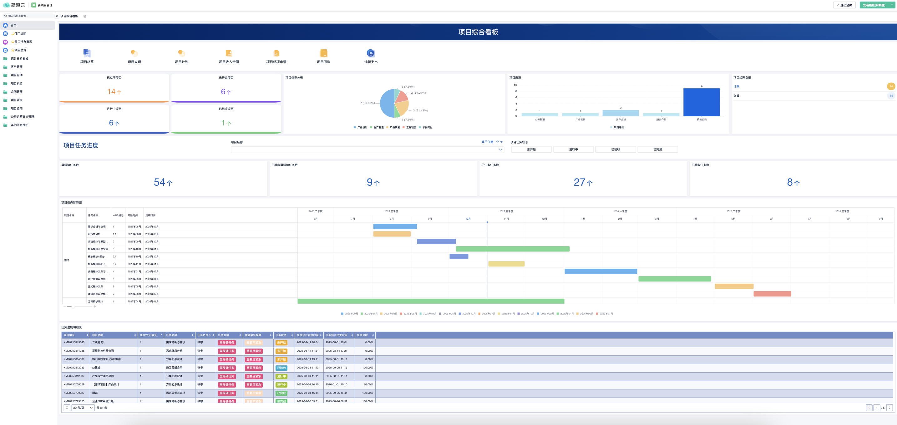Click the 退出全屏 button
The width and height of the screenshot is (897, 425).
[x=844, y=5]
